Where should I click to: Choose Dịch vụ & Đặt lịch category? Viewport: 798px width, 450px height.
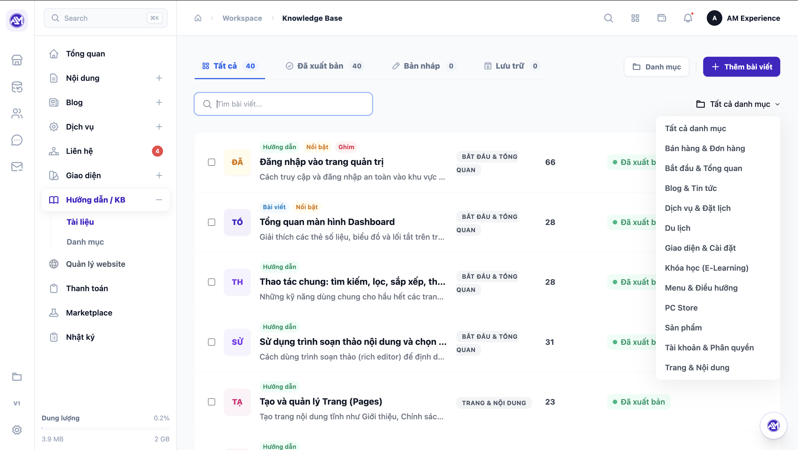click(x=718, y=208)
